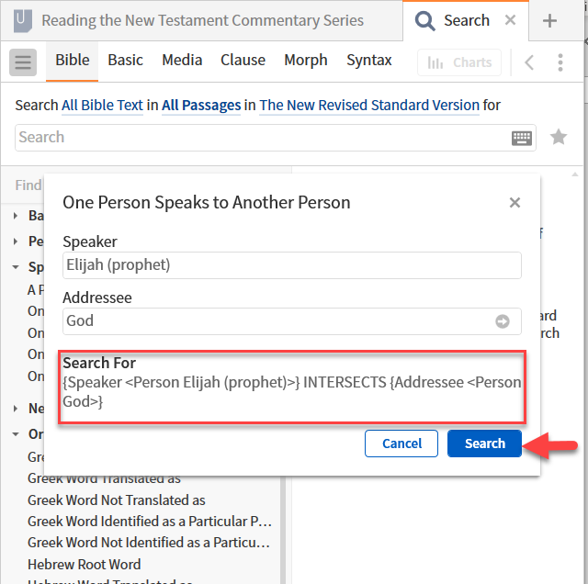This screenshot has height=584, width=588.
Task: Click the template list vertical scrollbar
Action: click(x=283, y=530)
